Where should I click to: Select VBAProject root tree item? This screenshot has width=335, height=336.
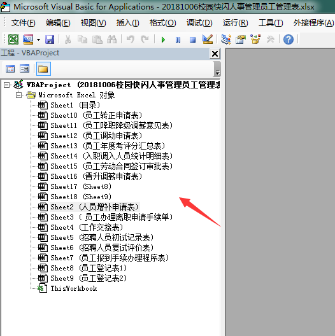(123, 85)
